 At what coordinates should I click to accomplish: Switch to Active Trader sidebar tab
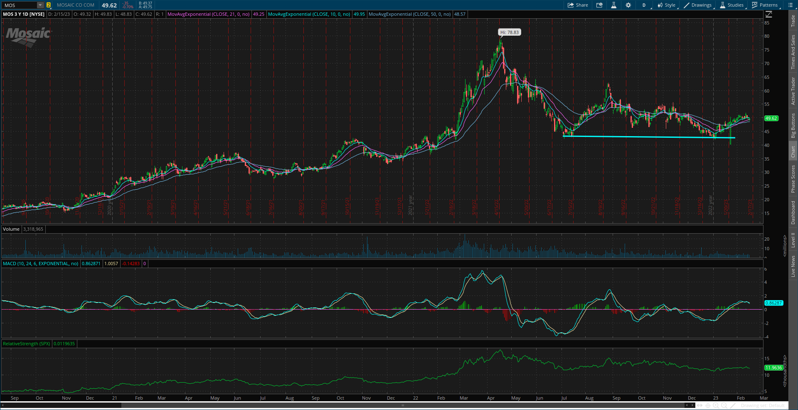pos(793,91)
